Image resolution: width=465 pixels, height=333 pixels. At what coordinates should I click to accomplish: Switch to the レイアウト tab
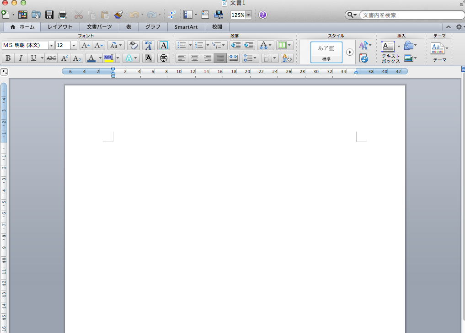pos(60,27)
